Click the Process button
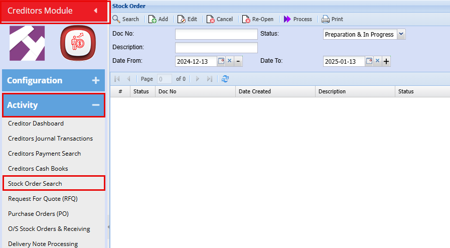This screenshot has height=248, width=450. 297,19
